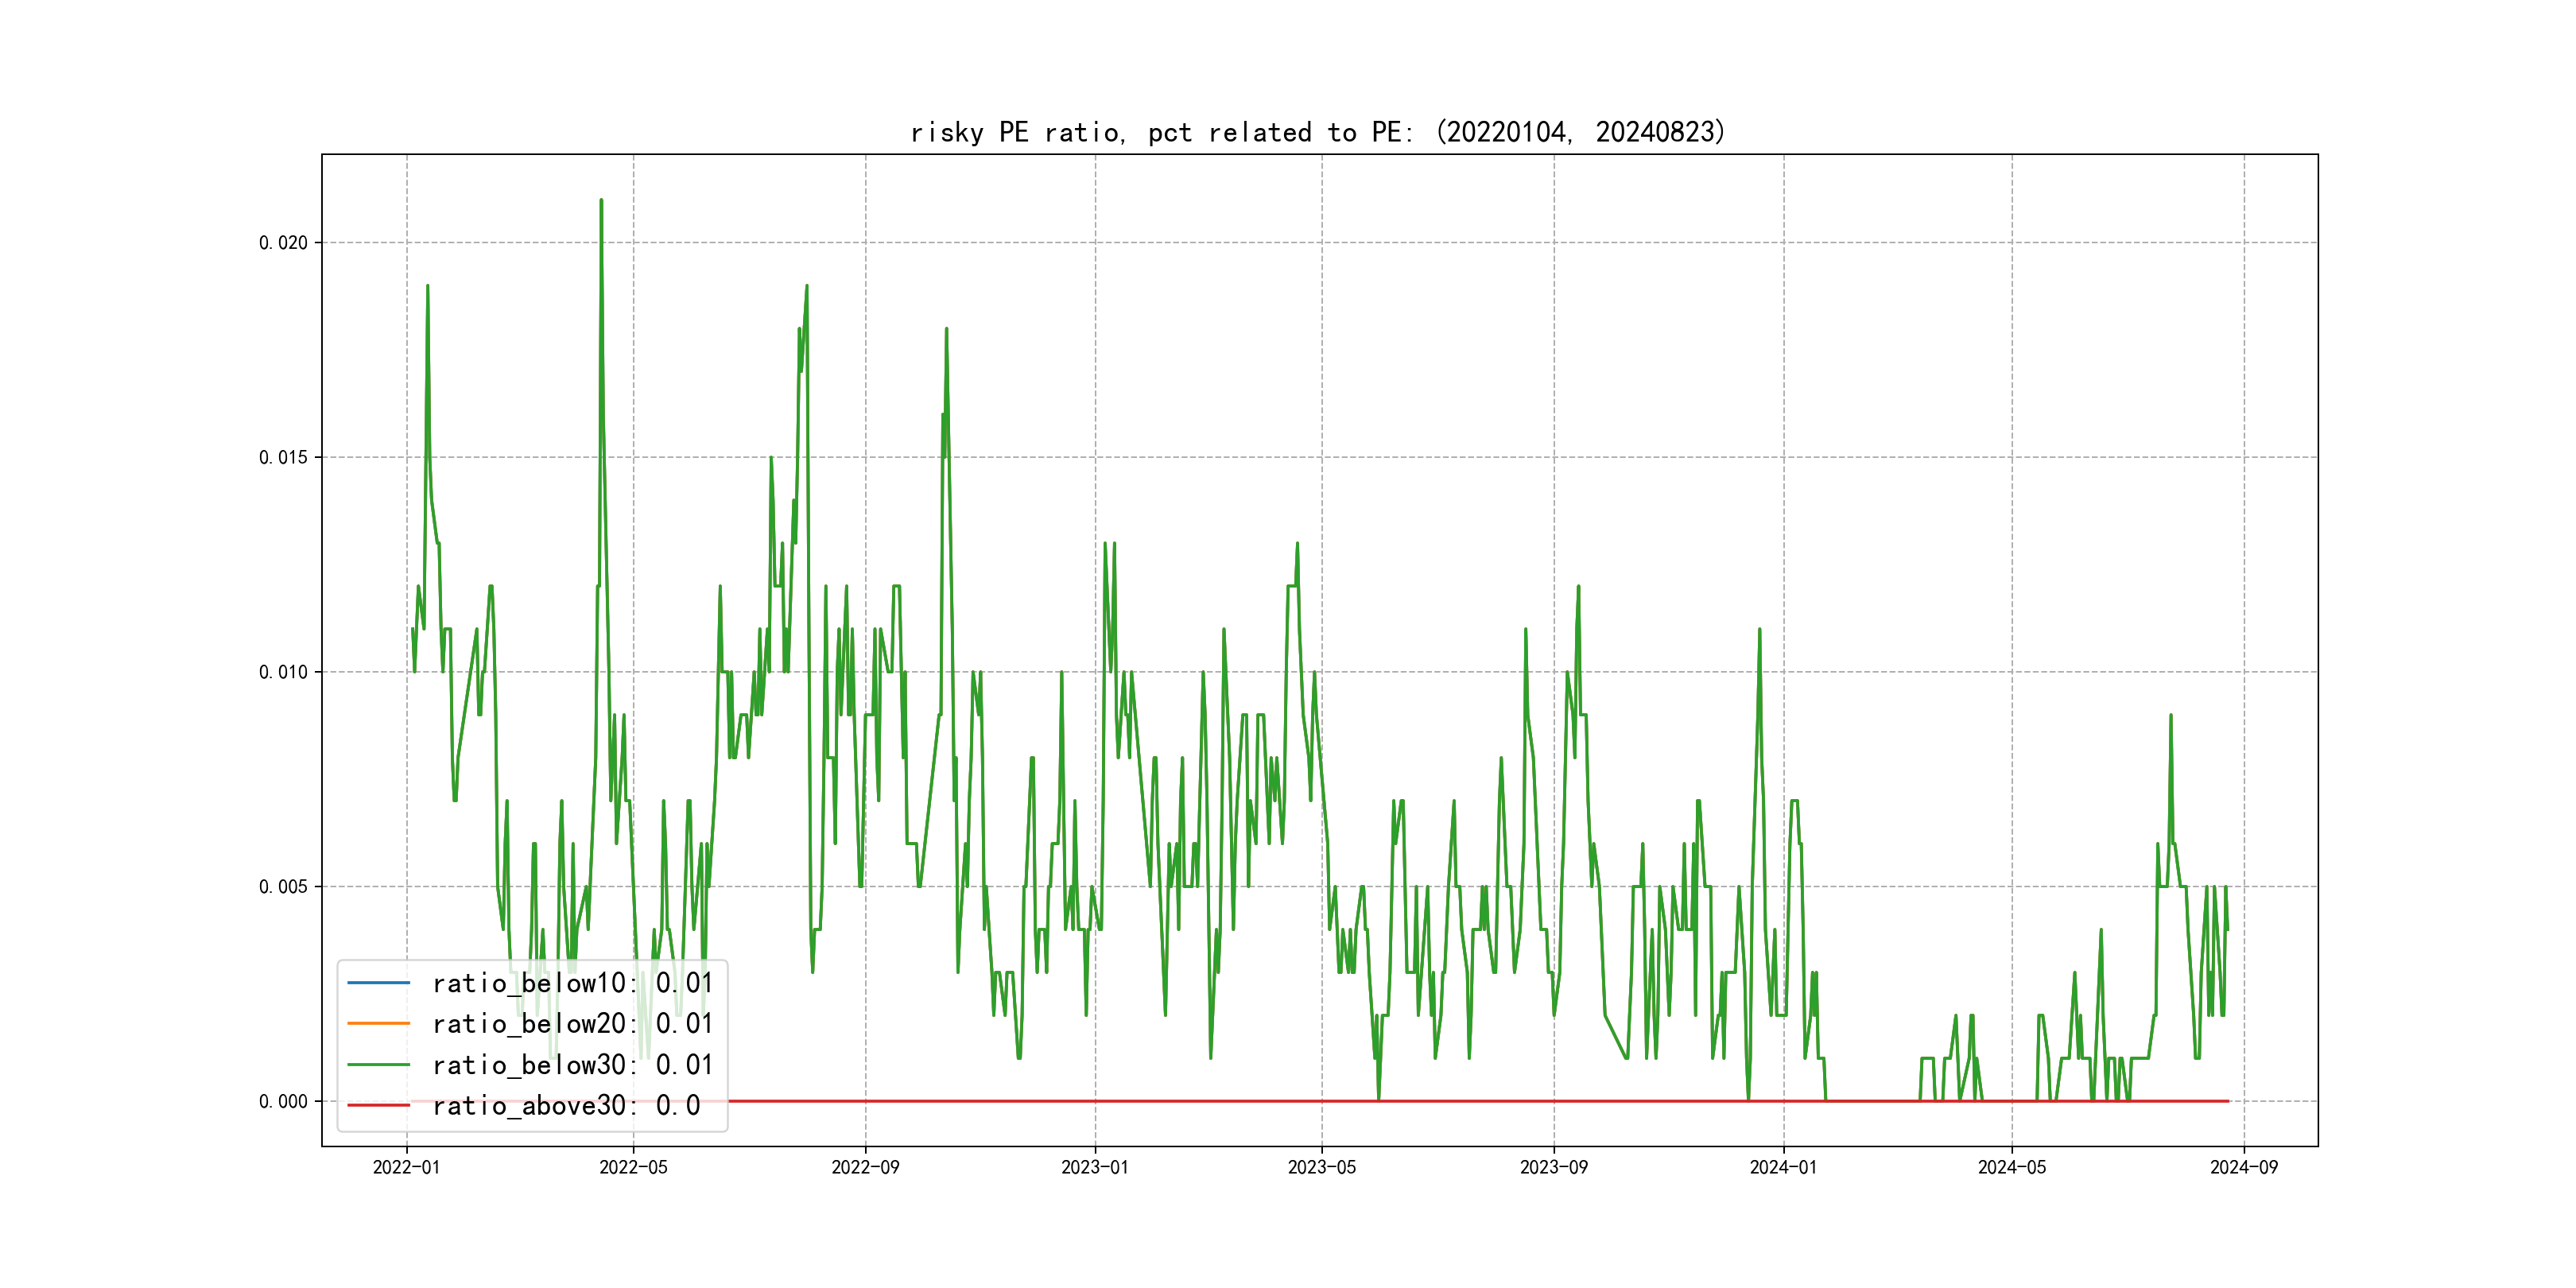Click the 2024-01 x-axis tick label
The height and width of the screenshot is (1288, 2576).
click(x=1783, y=1167)
